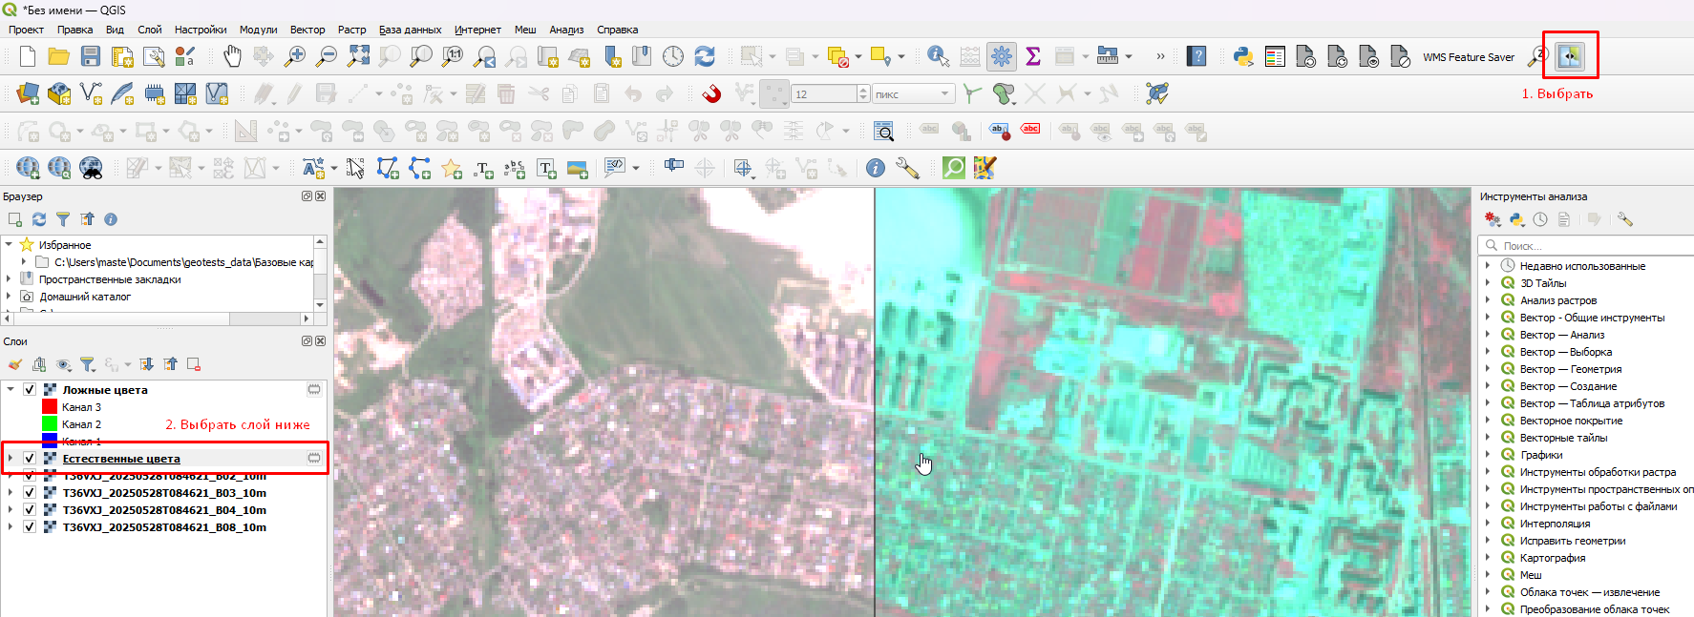Create a new Shapefile layer icon
Screen dimensions: 1694x617
click(x=91, y=93)
